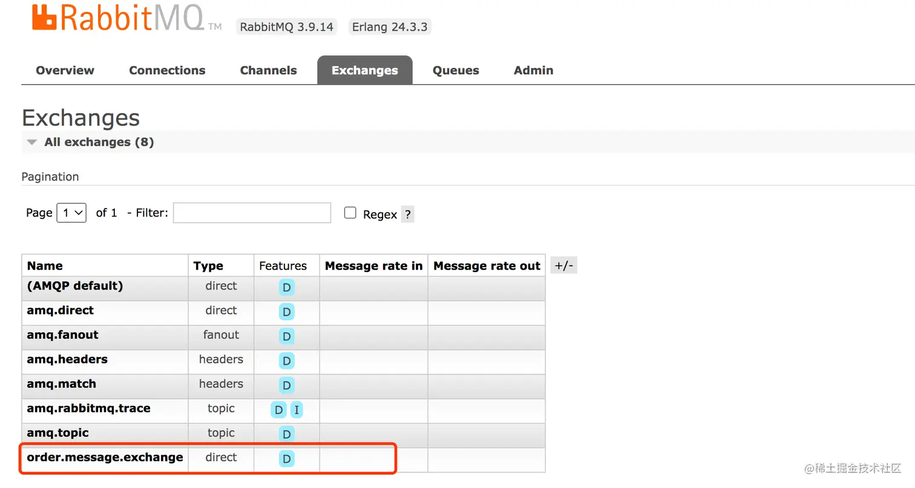Collapse the All exchanges section

coord(90,142)
